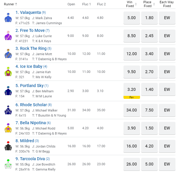Image resolution: width=179 pixels, height=172 pixels.
Task: Click Valaquenta's blue jockey silks icon
Action: click(8, 18)
